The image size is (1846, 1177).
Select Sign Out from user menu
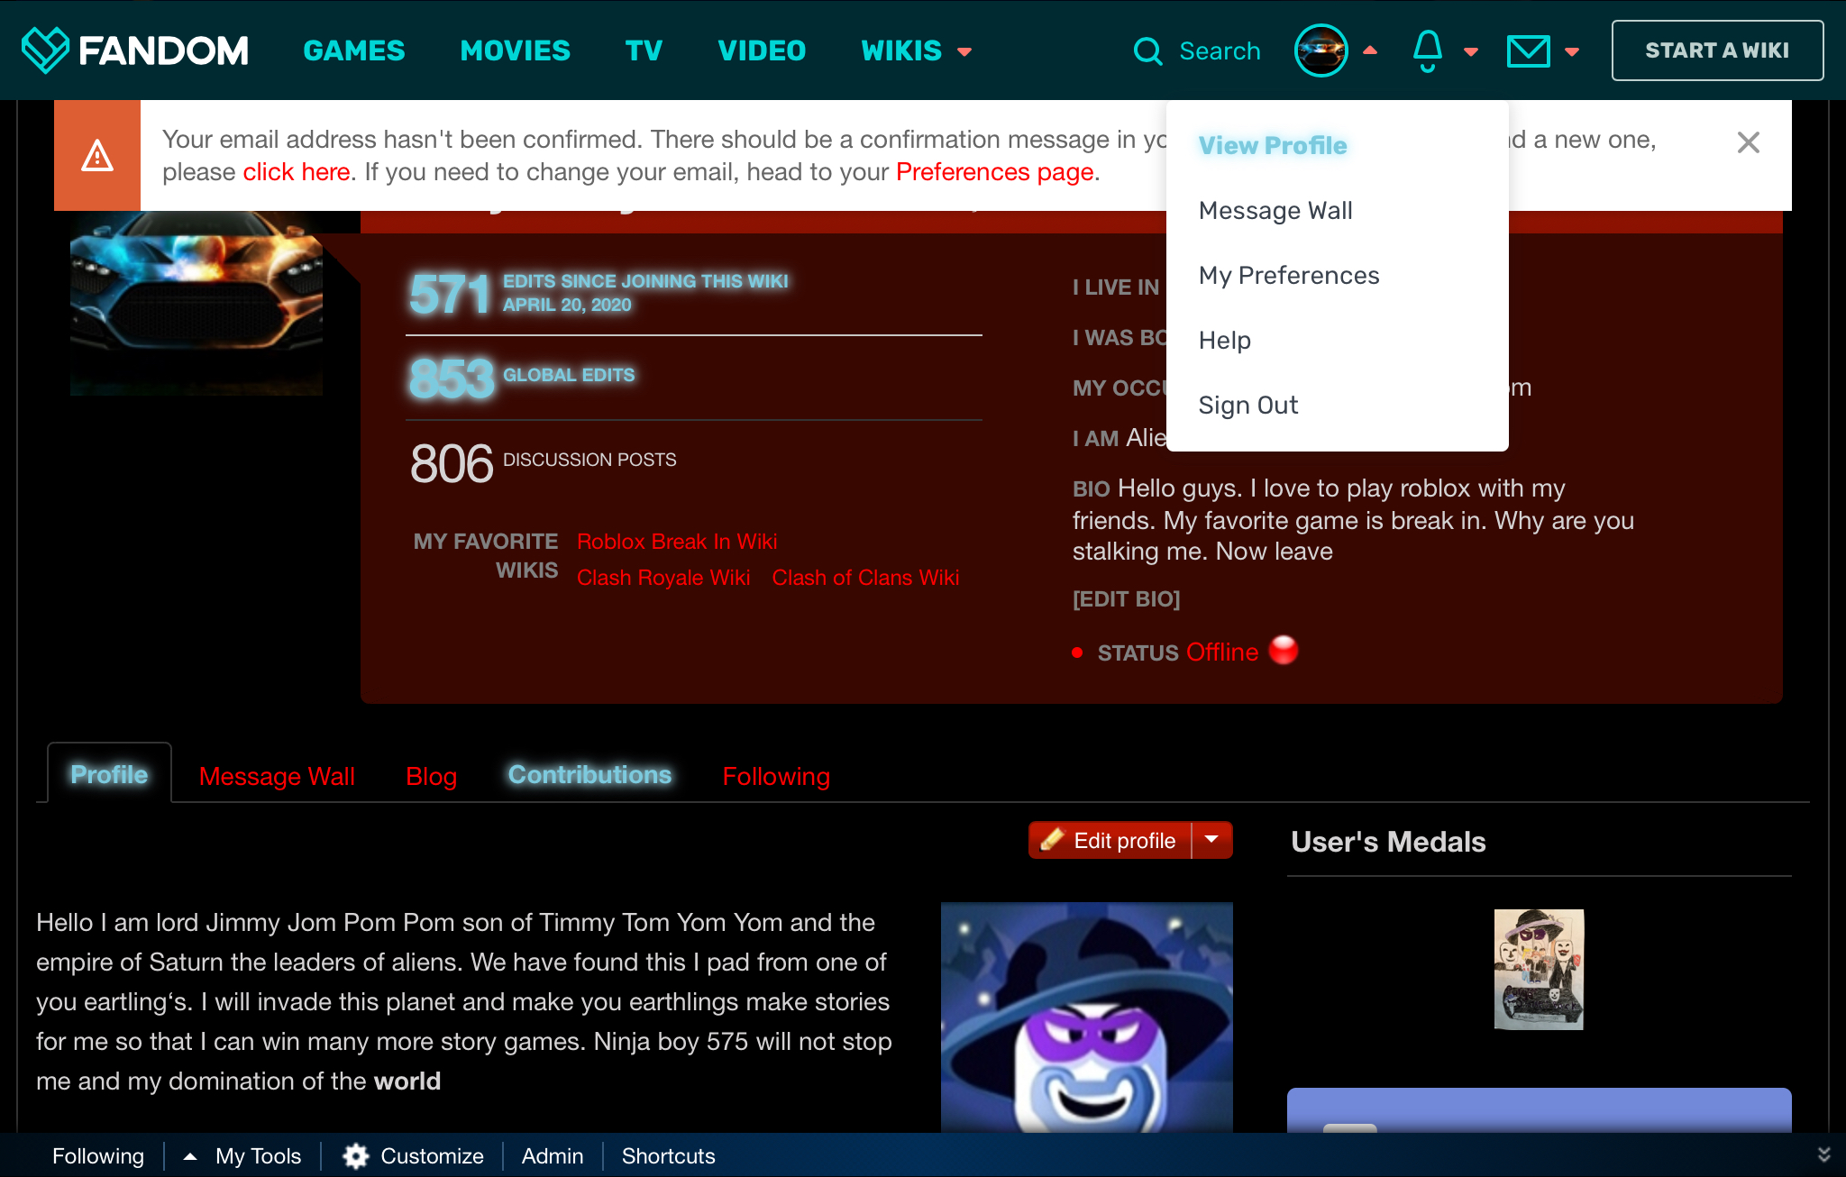(1247, 406)
